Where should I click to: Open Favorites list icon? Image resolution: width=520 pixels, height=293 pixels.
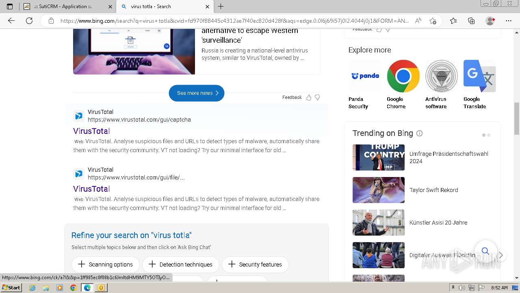point(453,21)
